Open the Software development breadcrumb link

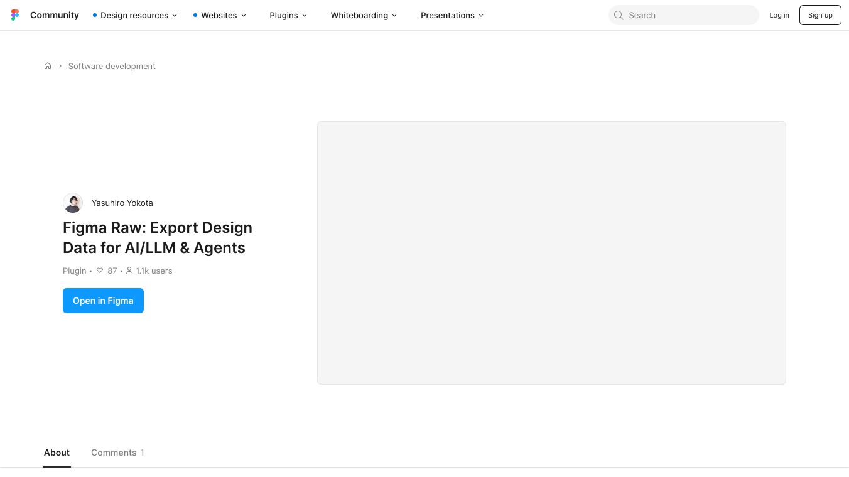pyautogui.click(x=112, y=66)
